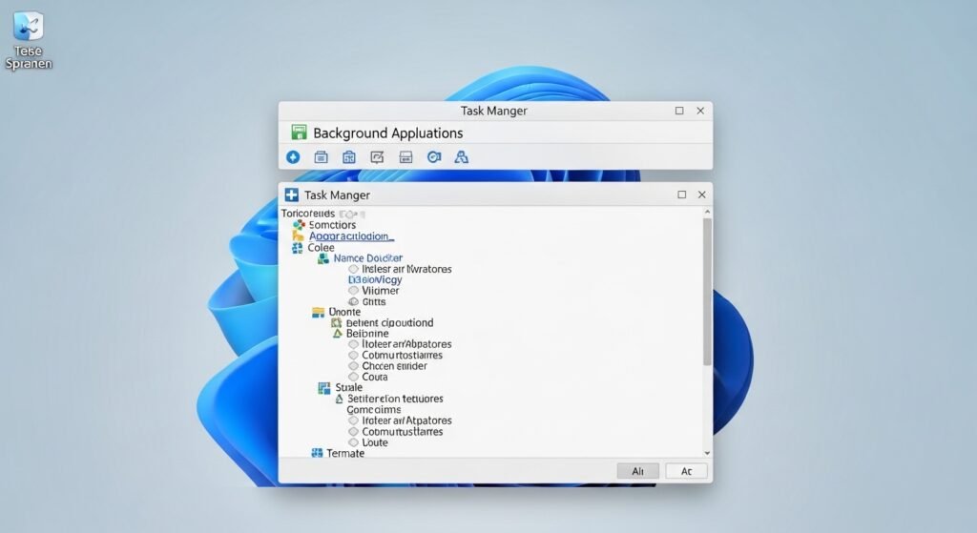Screen dimensions: 977x533
Task: Collapse the Unonte folder node
Action: click(x=318, y=312)
